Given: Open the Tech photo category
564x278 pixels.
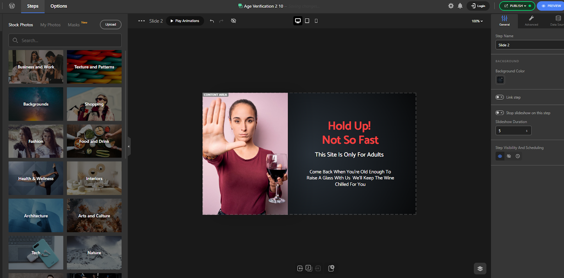Looking at the screenshot, I should (36, 253).
